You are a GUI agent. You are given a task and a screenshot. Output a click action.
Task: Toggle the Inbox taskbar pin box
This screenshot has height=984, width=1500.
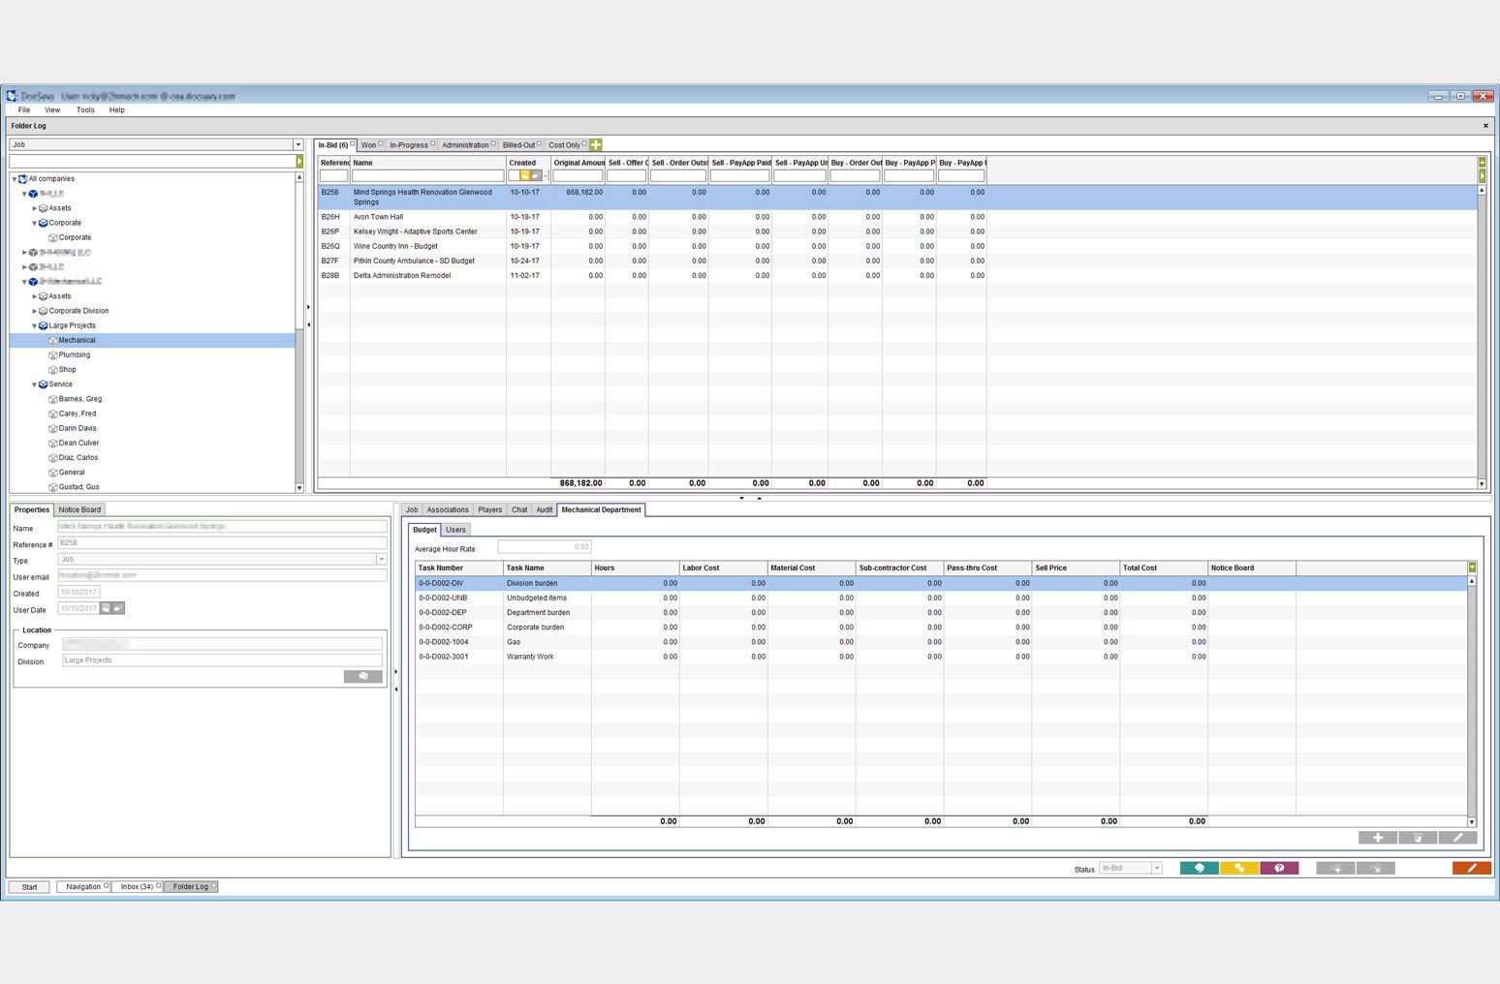[158, 885]
